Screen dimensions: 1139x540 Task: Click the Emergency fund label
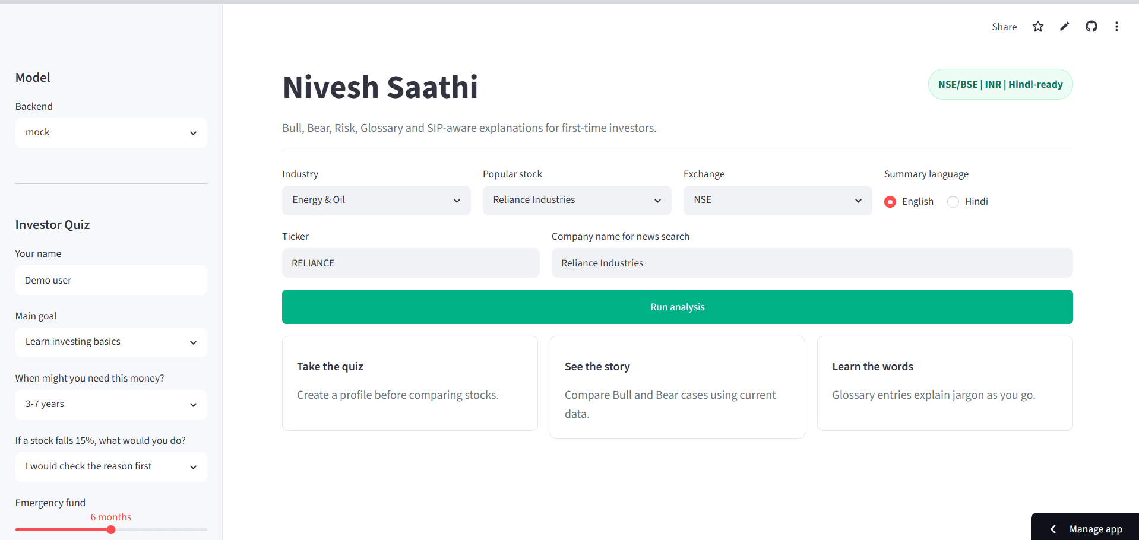tap(50, 503)
